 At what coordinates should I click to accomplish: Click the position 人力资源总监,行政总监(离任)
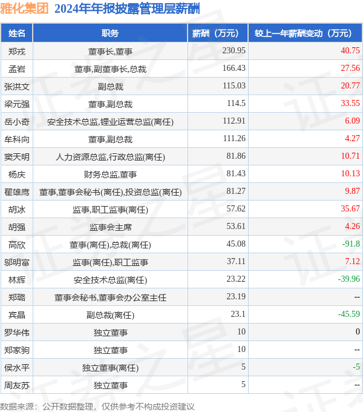coord(110,157)
